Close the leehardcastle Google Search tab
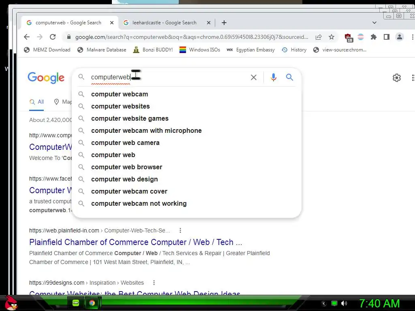 209,23
